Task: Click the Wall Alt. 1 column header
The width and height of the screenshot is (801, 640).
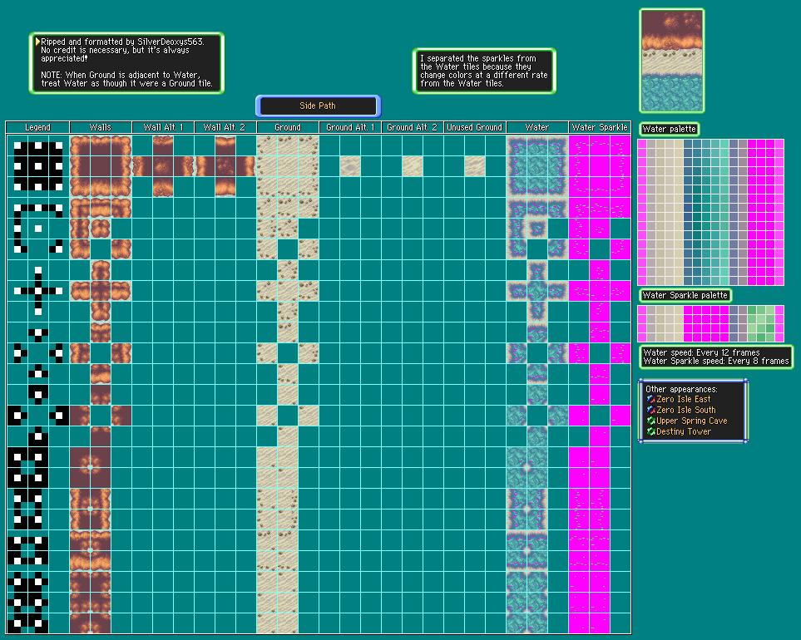Action: tap(163, 127)
